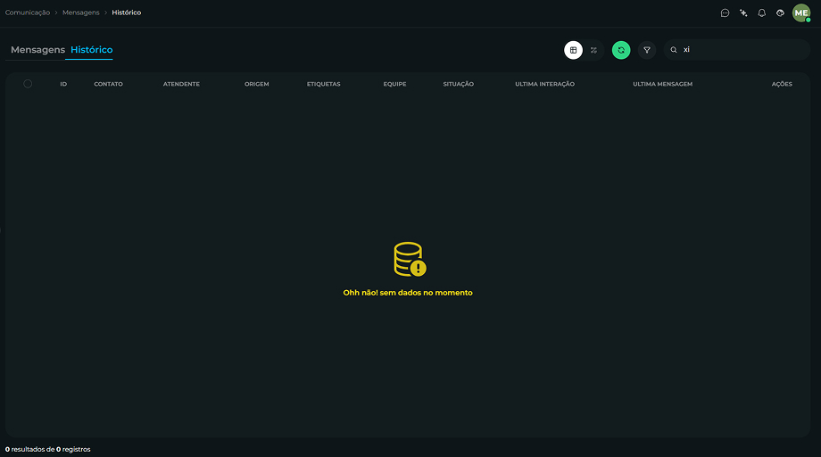Refresh the list with green reload button
This screenshot has width=821, height=457.
(x=621, y=50)
